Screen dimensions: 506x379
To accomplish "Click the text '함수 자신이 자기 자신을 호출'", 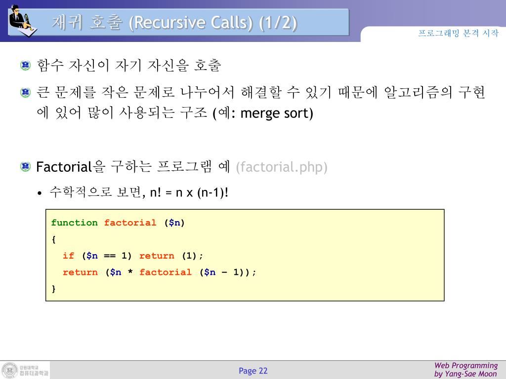I will click(x=129, y=66).
